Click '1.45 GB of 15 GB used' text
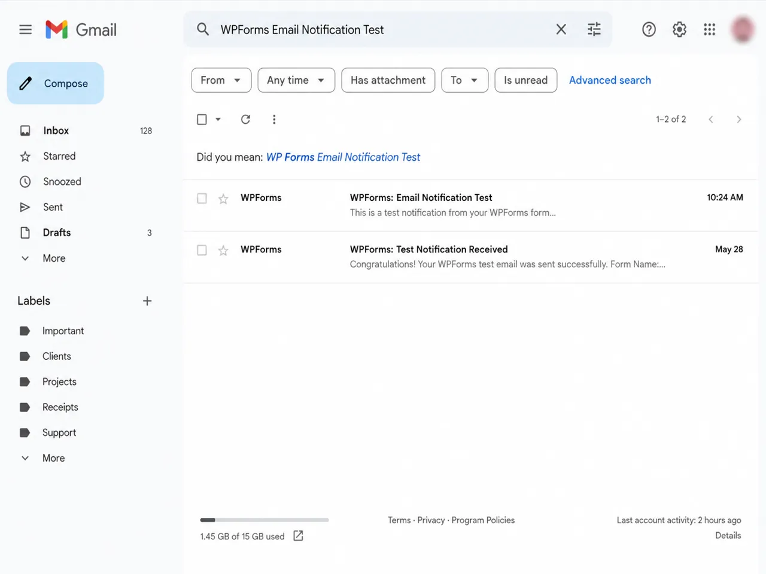Screen dimensions: 766x574 pos(242,536)
